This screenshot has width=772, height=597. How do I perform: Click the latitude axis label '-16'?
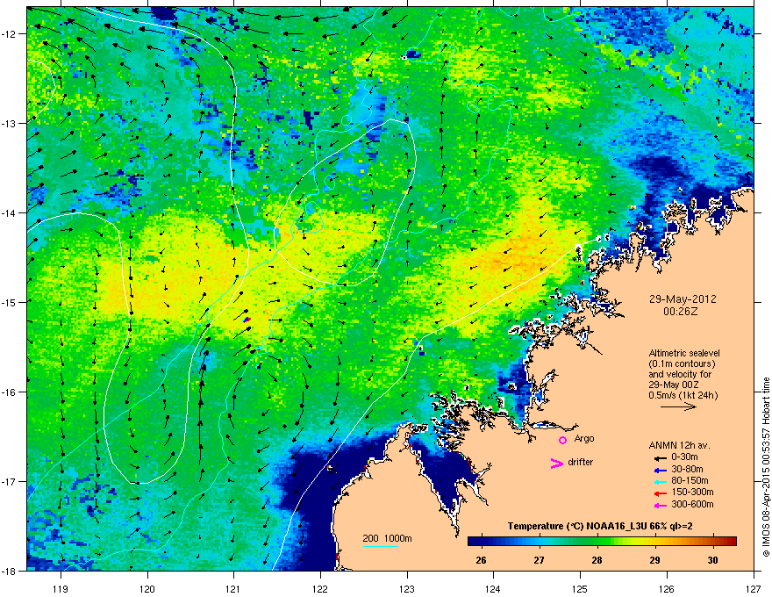click(x=9, y=392)
